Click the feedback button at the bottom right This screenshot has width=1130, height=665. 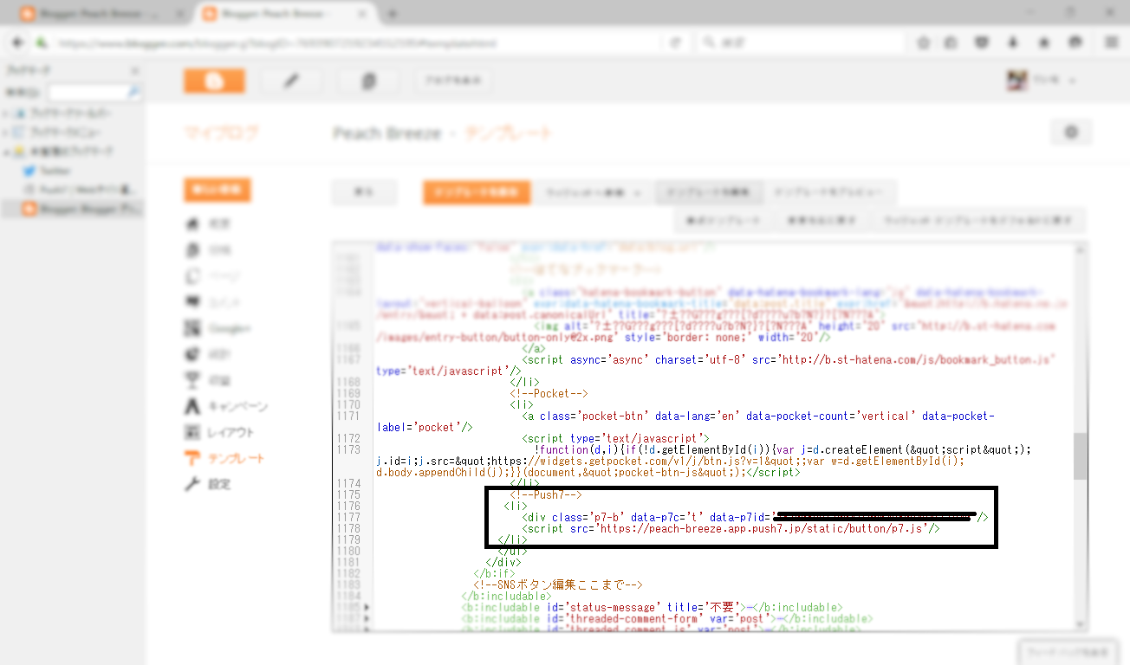pyautogui.click(x=1067, y=652)
